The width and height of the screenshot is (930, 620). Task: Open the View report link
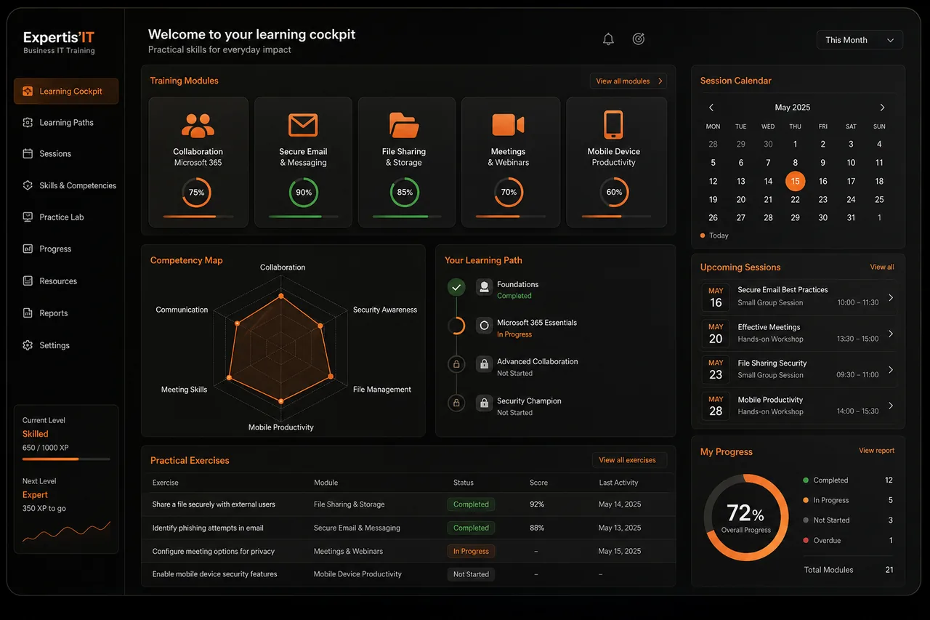tap(876, 451)
